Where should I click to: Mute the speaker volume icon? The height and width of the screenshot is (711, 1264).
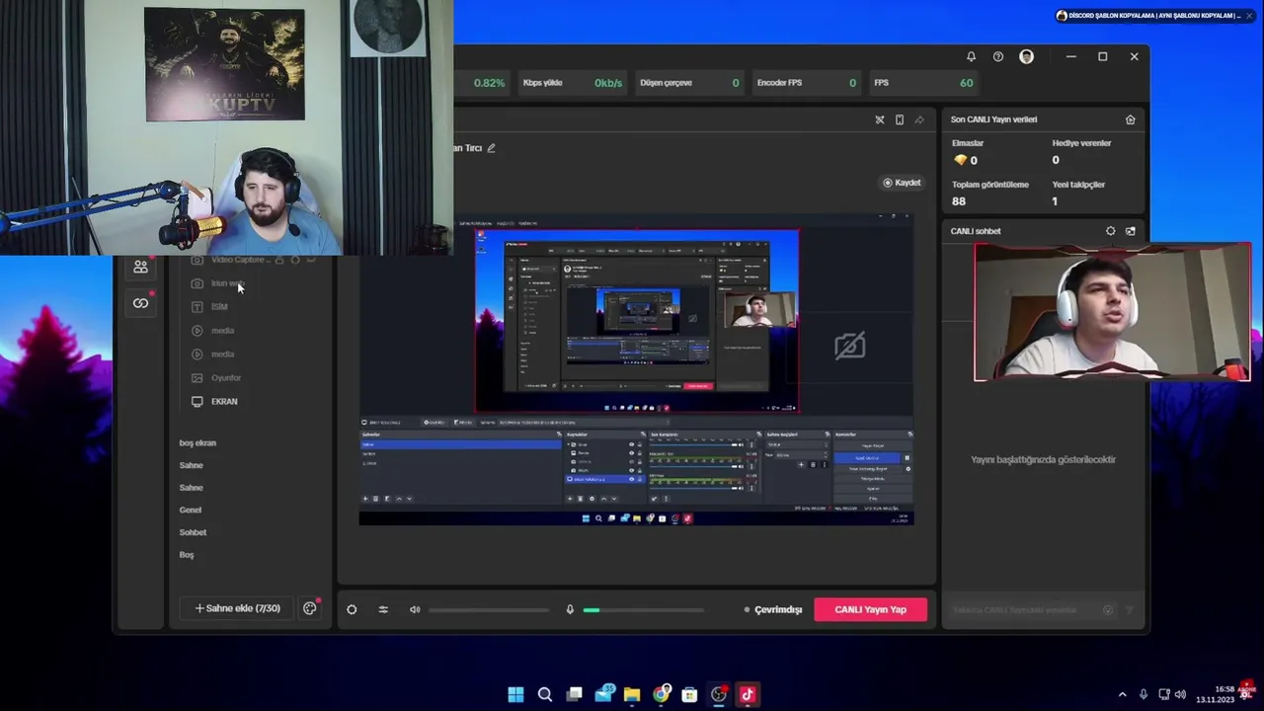[415, 609]
